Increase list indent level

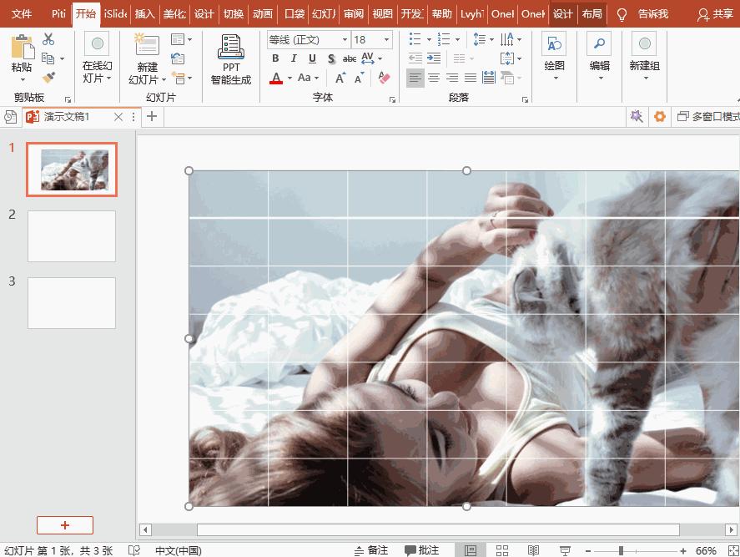tap(434, 58)
